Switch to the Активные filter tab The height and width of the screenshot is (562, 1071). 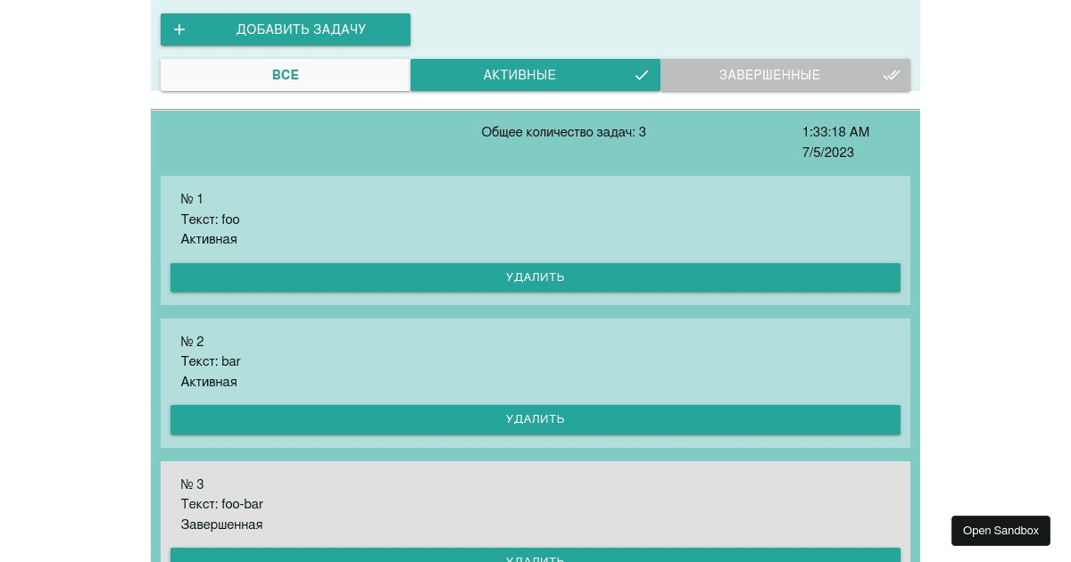[535, 75]
